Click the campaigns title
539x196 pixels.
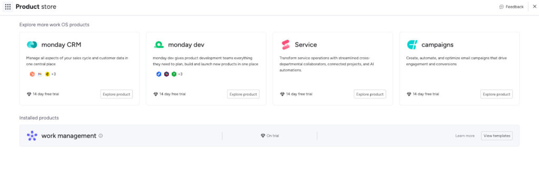point(437,45)
